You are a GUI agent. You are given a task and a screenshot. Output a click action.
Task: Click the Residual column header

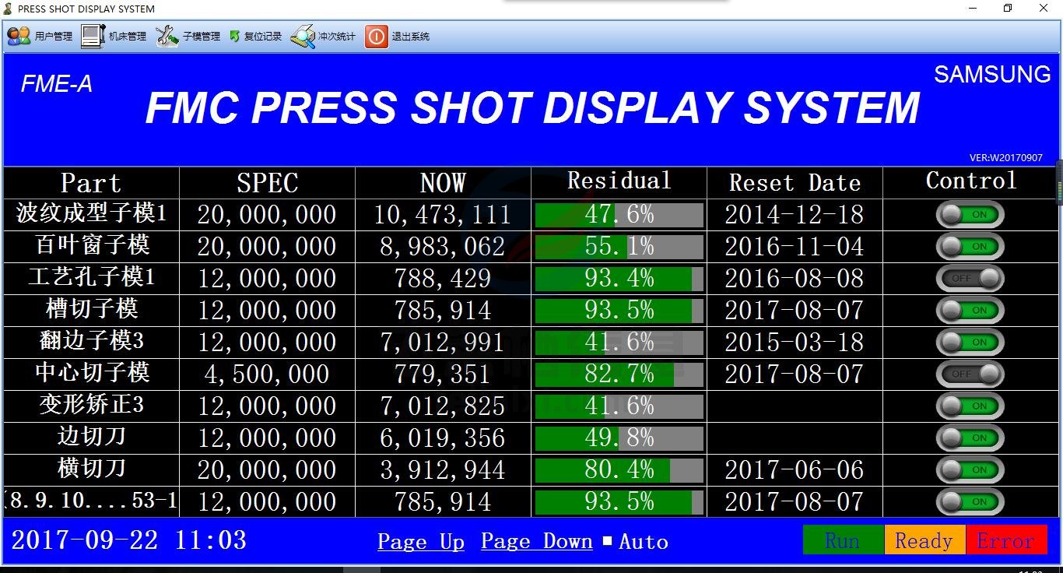point(619,181)
